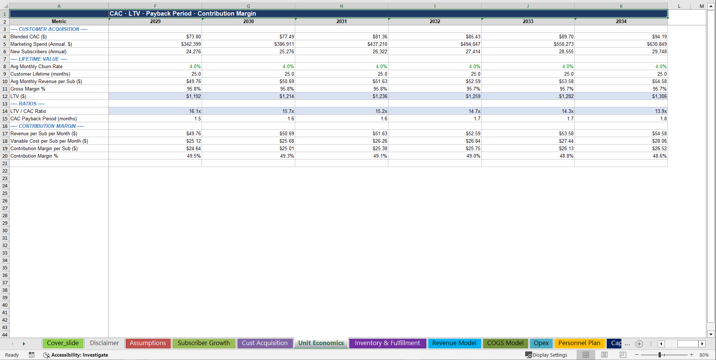Click the previous sheet navigation arrow
The image size is (716, 360).
pyautogui.click(x=12, y=344)
